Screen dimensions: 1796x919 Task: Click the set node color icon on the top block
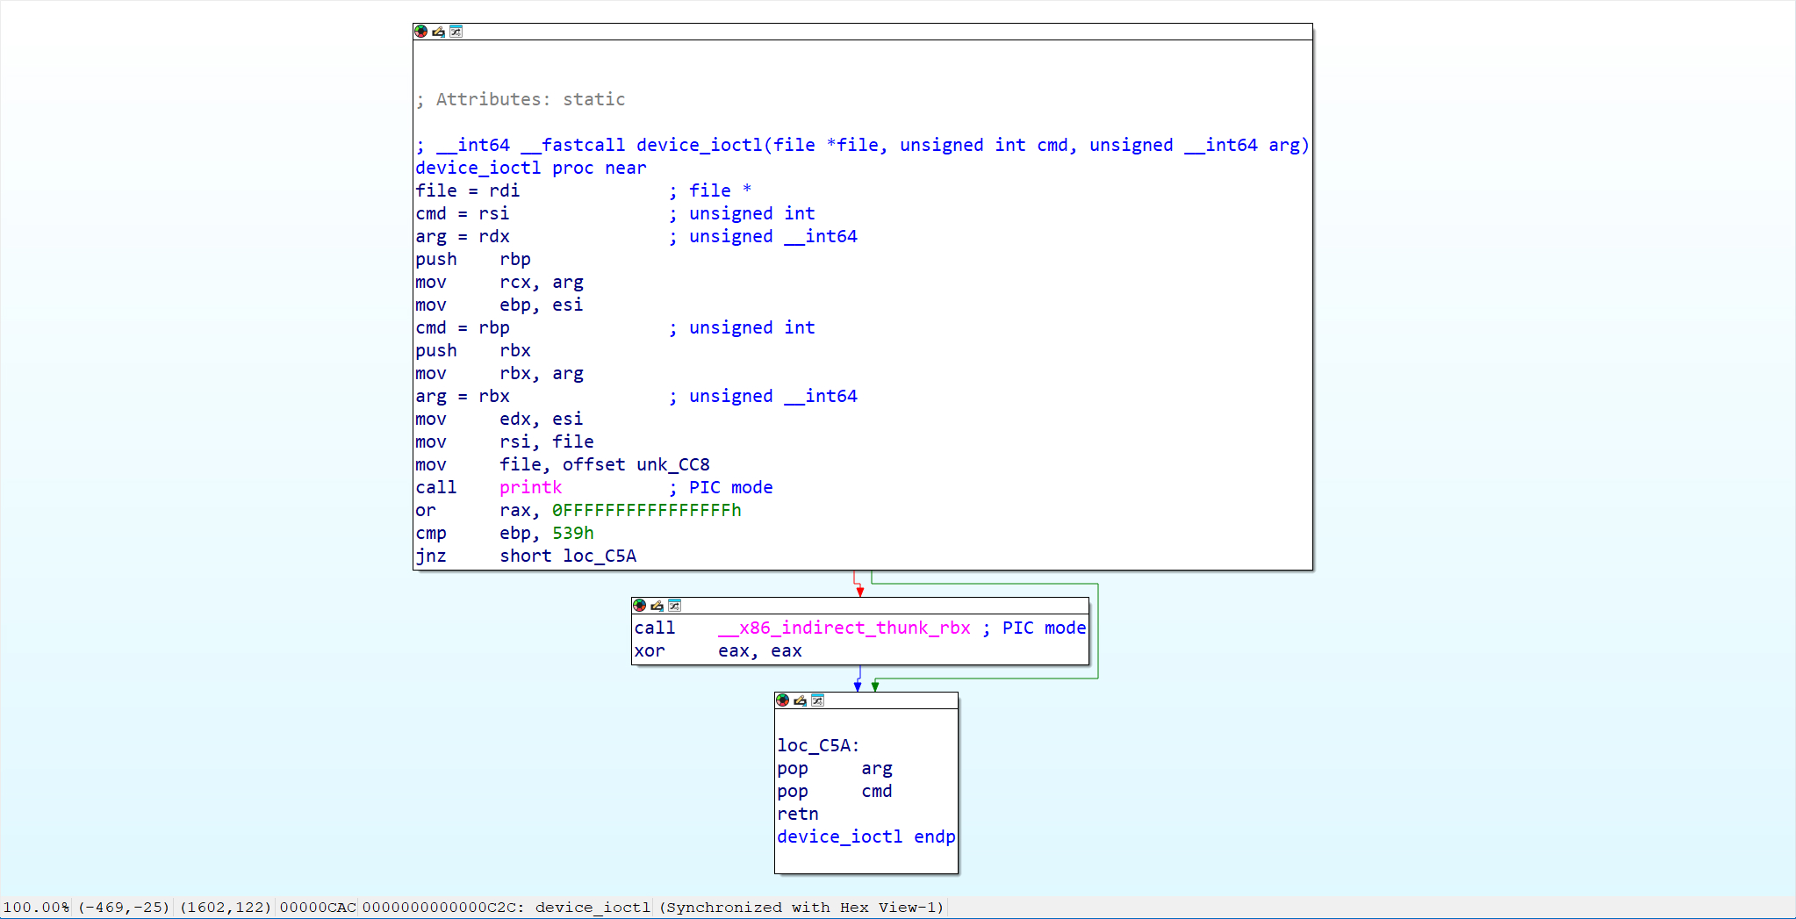point(421,32)
